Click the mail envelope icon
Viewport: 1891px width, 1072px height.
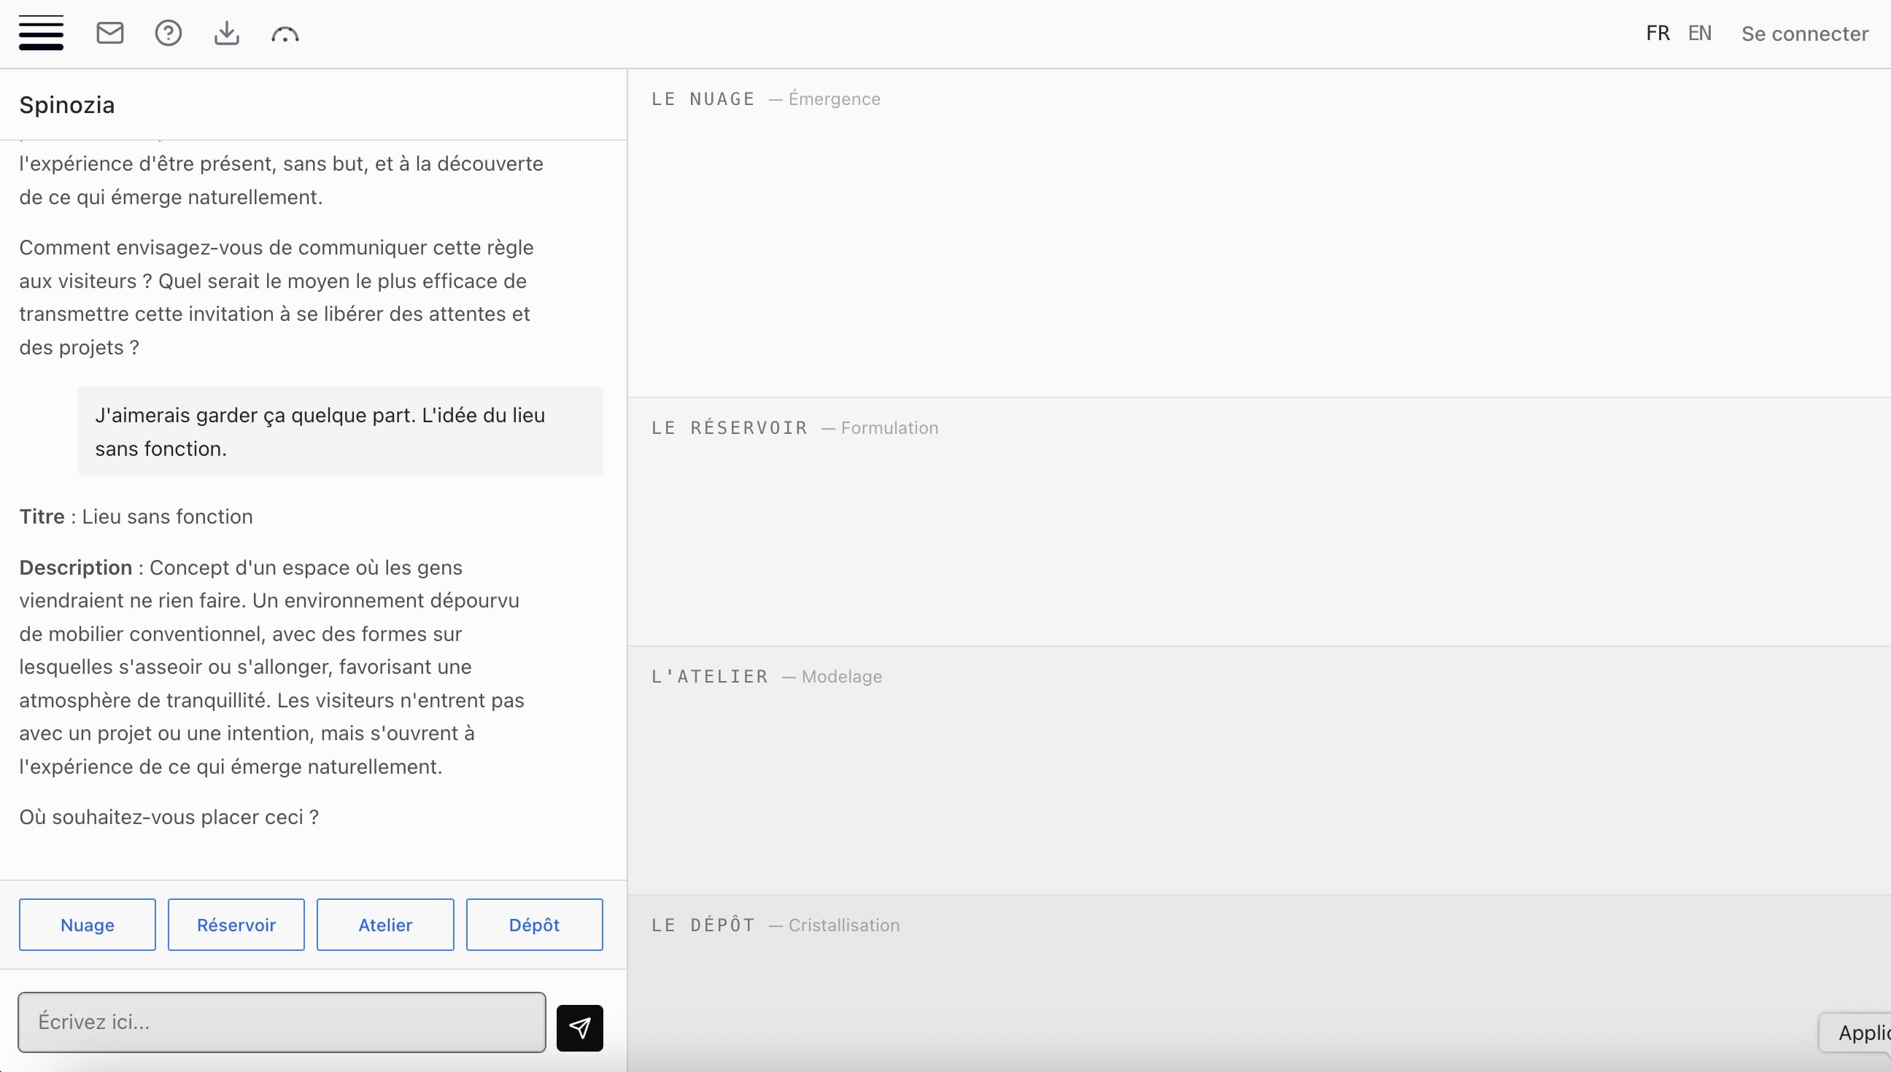[x=109, y=33]
